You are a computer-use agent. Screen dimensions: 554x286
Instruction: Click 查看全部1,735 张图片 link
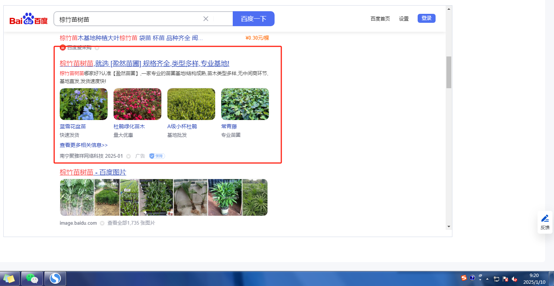[x=131, y=223]
